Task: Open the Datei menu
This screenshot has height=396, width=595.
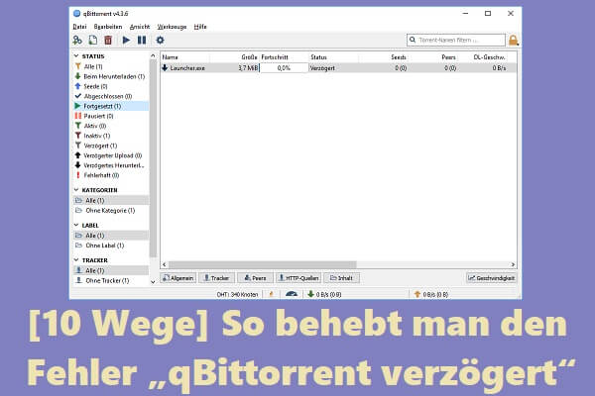Action: [x=79, y=27]
